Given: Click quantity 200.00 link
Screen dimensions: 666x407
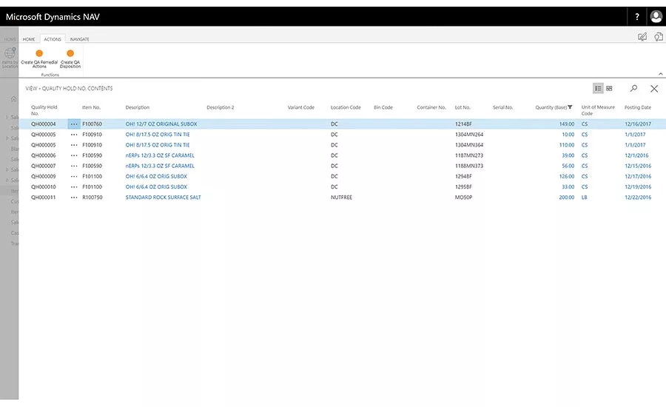Looking at the screenshot, I should [567, 198].
